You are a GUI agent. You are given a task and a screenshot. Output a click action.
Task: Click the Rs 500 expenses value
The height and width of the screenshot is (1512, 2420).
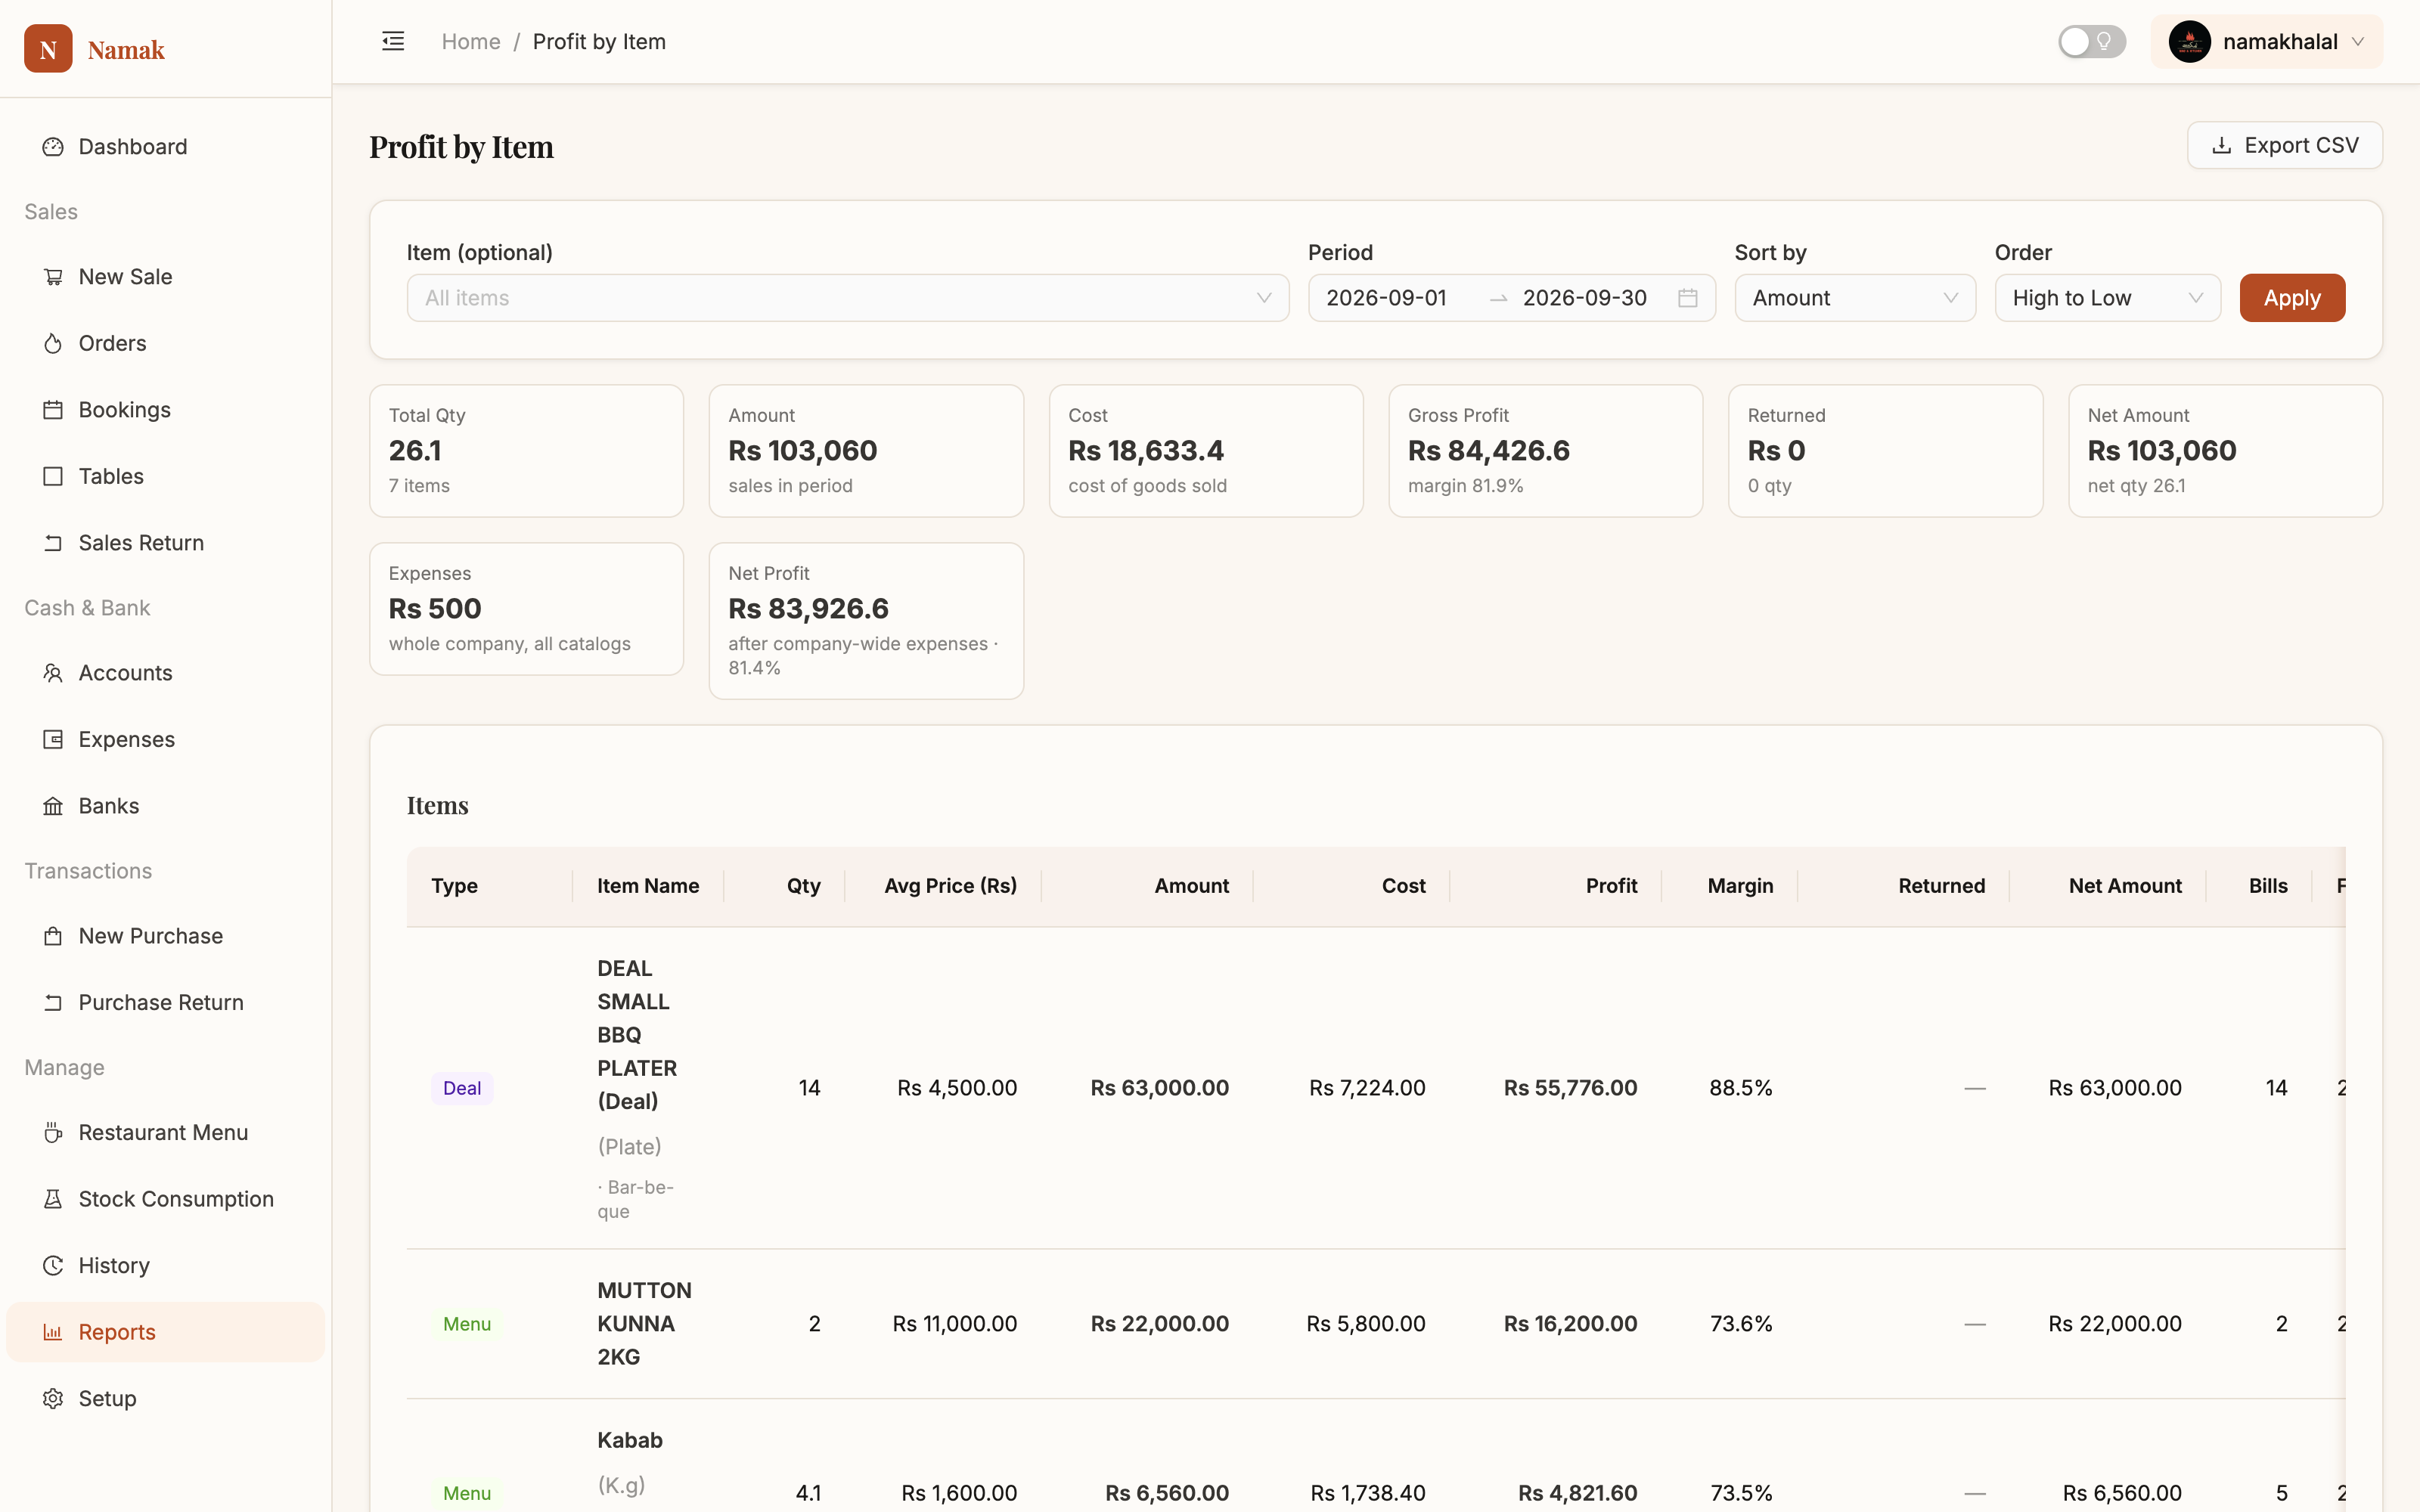[x=435, y=609]
